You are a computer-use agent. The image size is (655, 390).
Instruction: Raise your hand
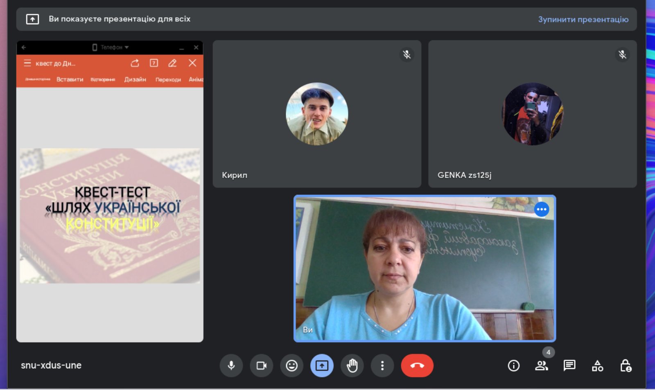click(x=352, y=365)
